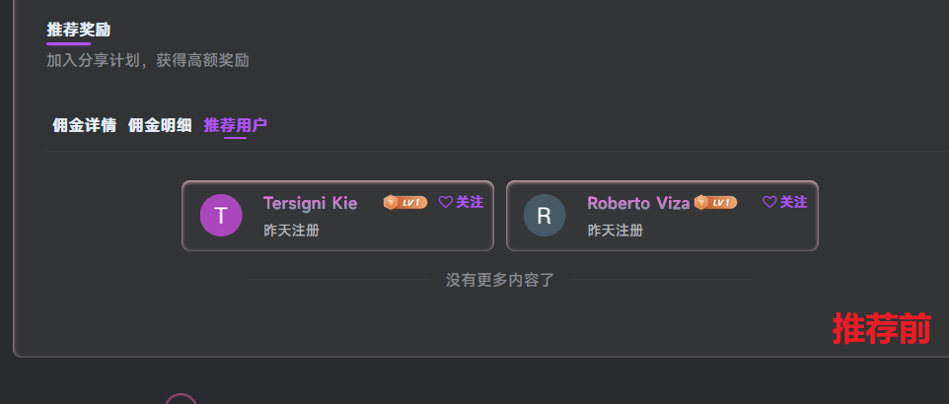Viewport: 949px width, 404px height.
Task: Toggle 关注 text on Roberto Viza's card
Action: coord(794,202)
